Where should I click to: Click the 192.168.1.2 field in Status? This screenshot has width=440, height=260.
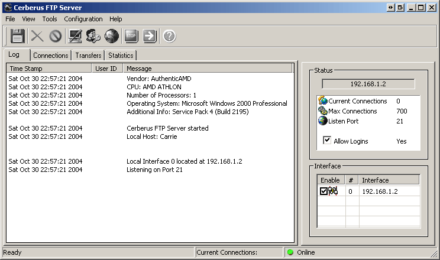click(368, 84)
